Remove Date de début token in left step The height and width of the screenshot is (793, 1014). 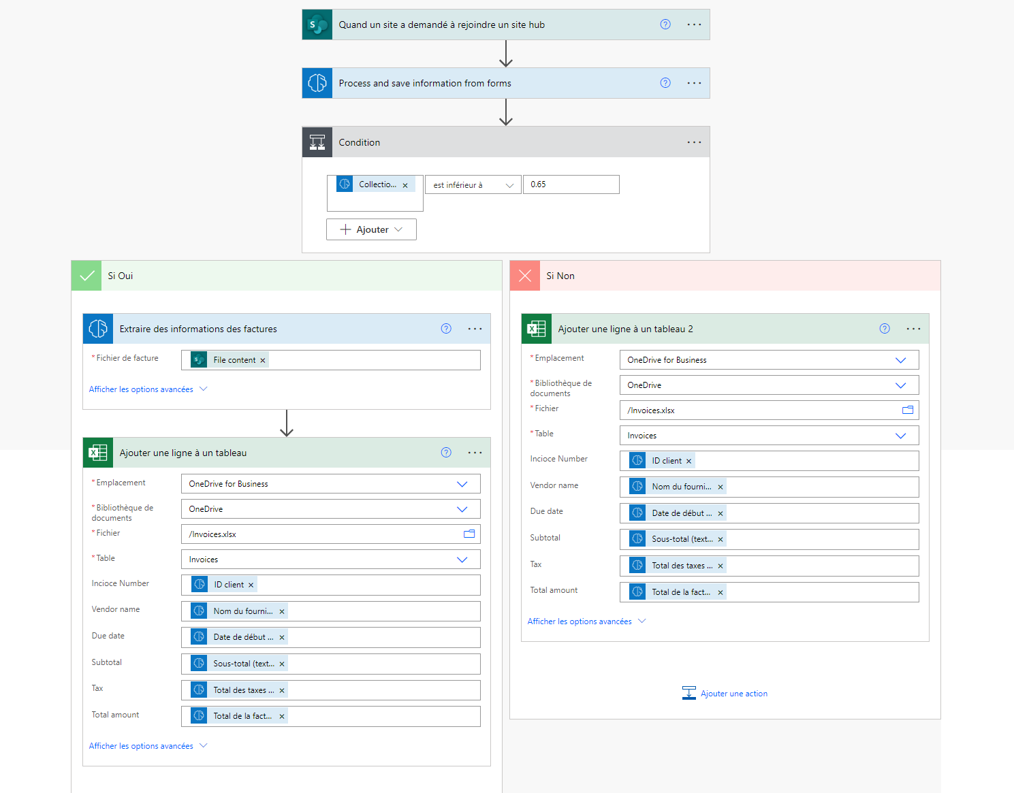(282, 638)
